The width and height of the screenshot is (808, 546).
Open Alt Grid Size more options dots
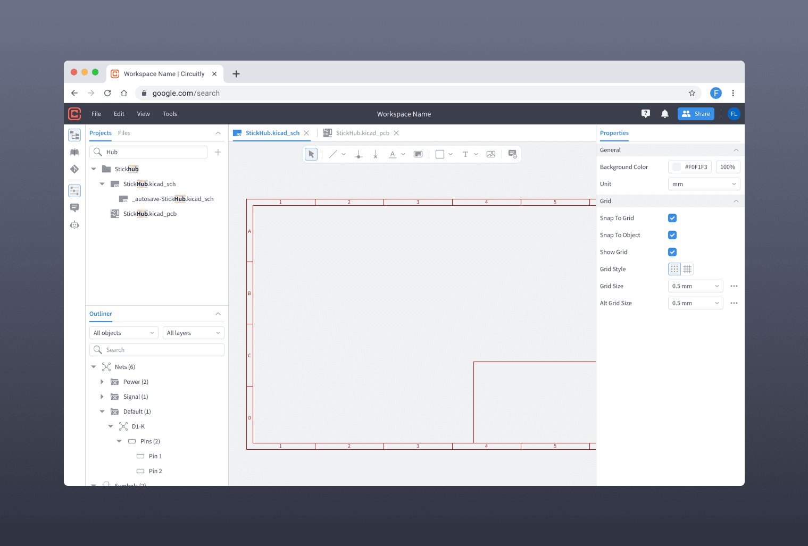[x=734, y=303]
